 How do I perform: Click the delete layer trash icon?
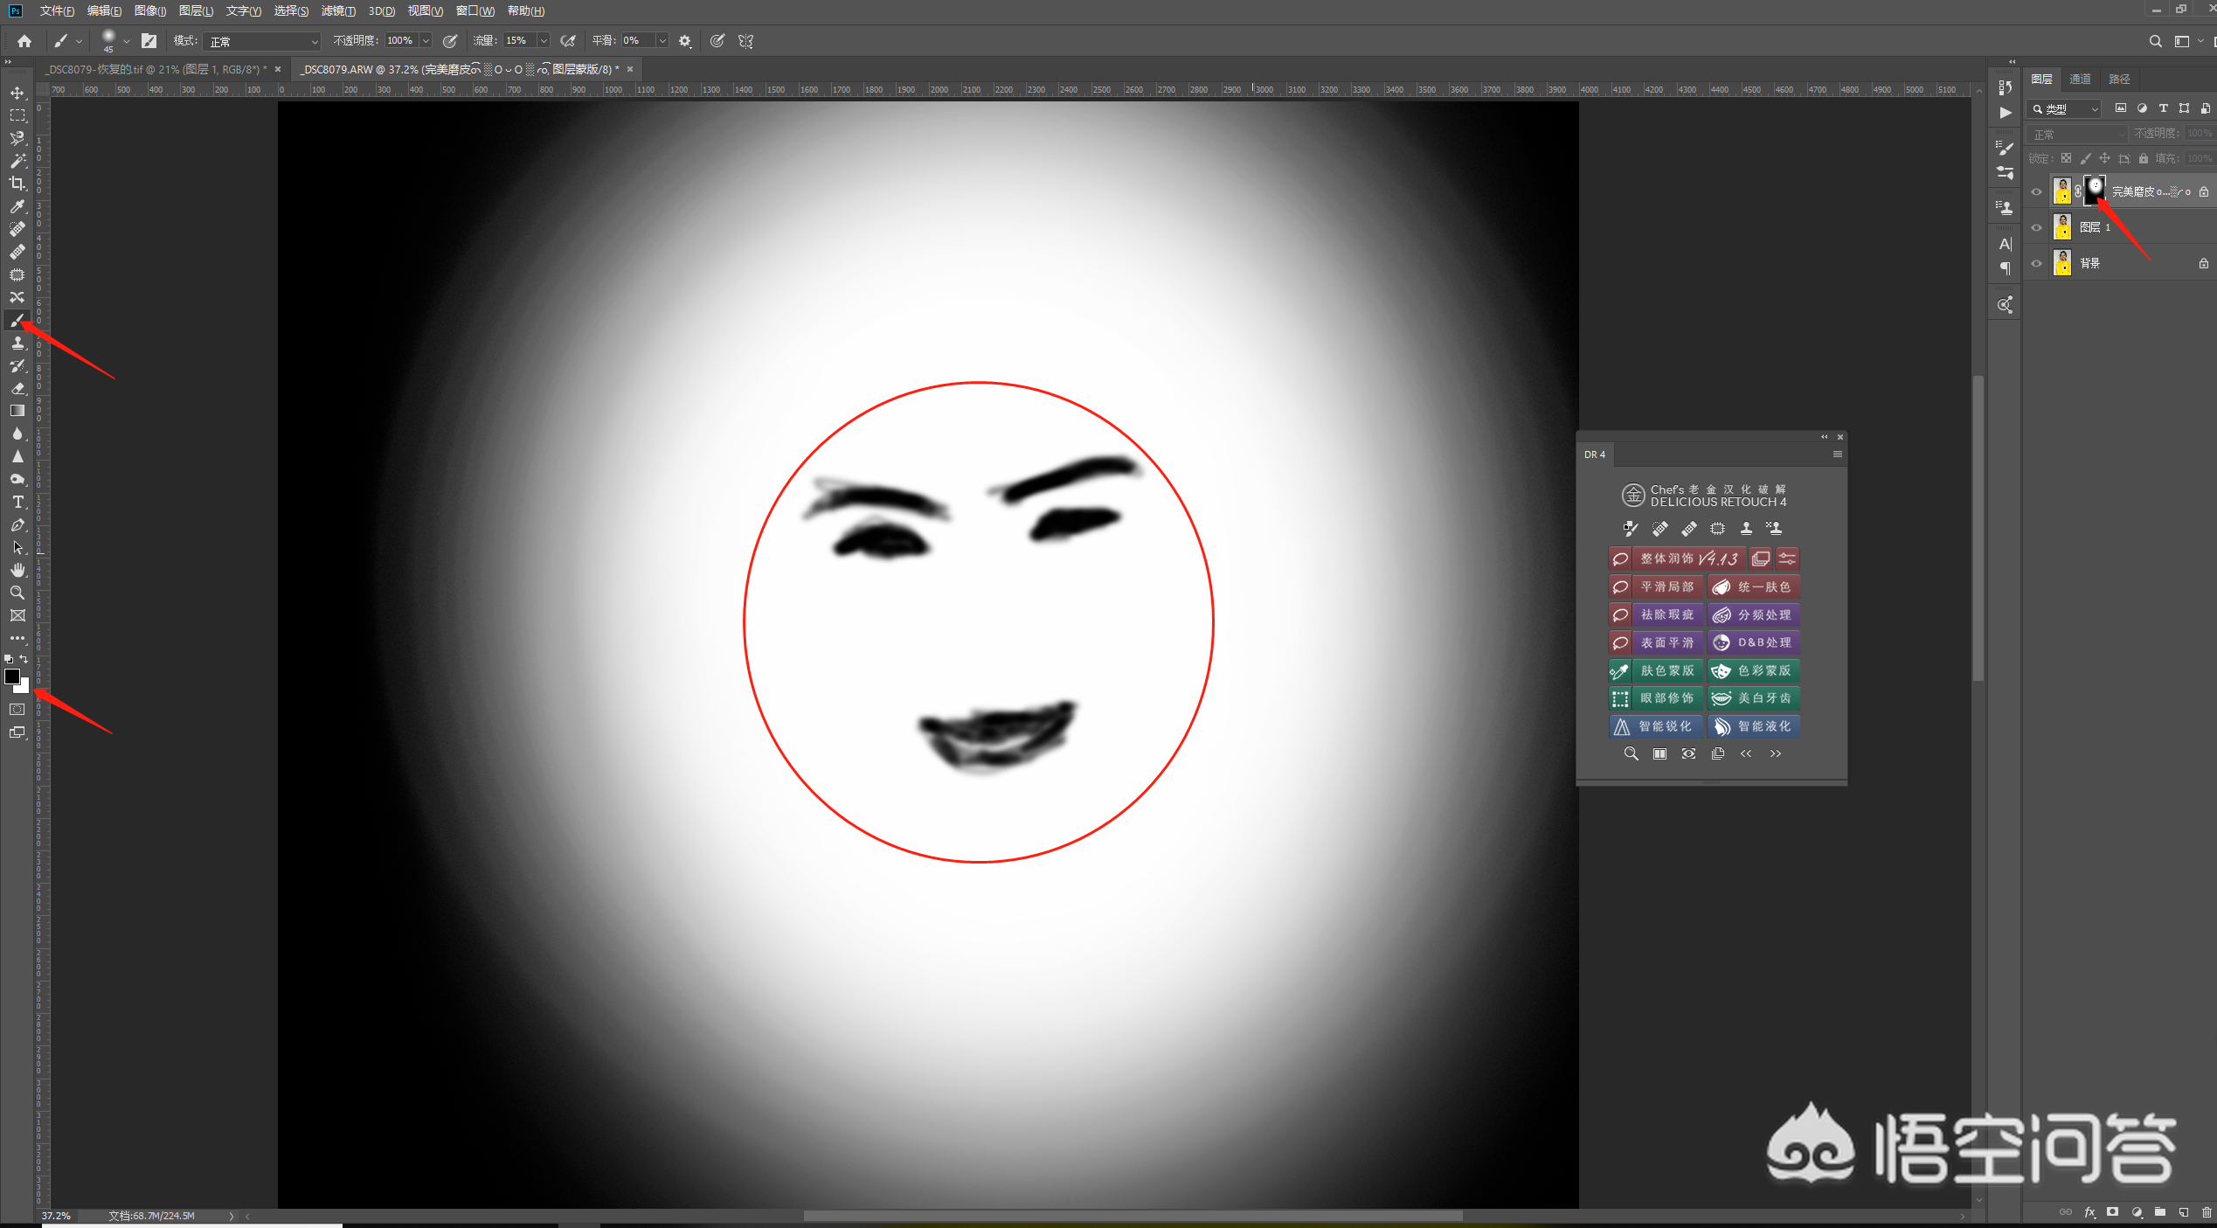tap(2207, 1212)
